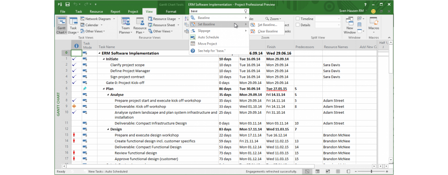Image resolution: width=448 pixels, height=175 pixels.
Task: Click the Redo arrow icon
Action: pyautogui.click(x=86, y=4)
